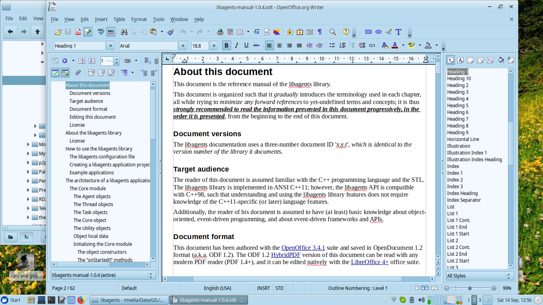543x305 pixels.
Task: Open OpenOffice Help question-mark icon
Action: tap(346, 32)
